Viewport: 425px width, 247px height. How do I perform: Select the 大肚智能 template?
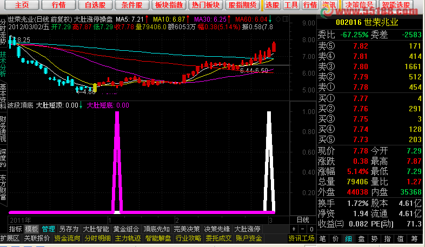point(96,229)
